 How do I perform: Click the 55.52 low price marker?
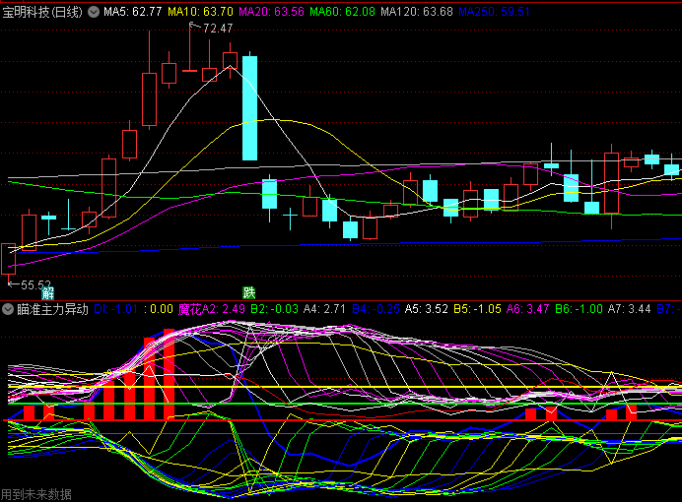click(35, 285)
